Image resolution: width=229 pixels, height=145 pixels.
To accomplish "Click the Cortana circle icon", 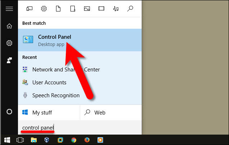I will [x=9, y=112].
